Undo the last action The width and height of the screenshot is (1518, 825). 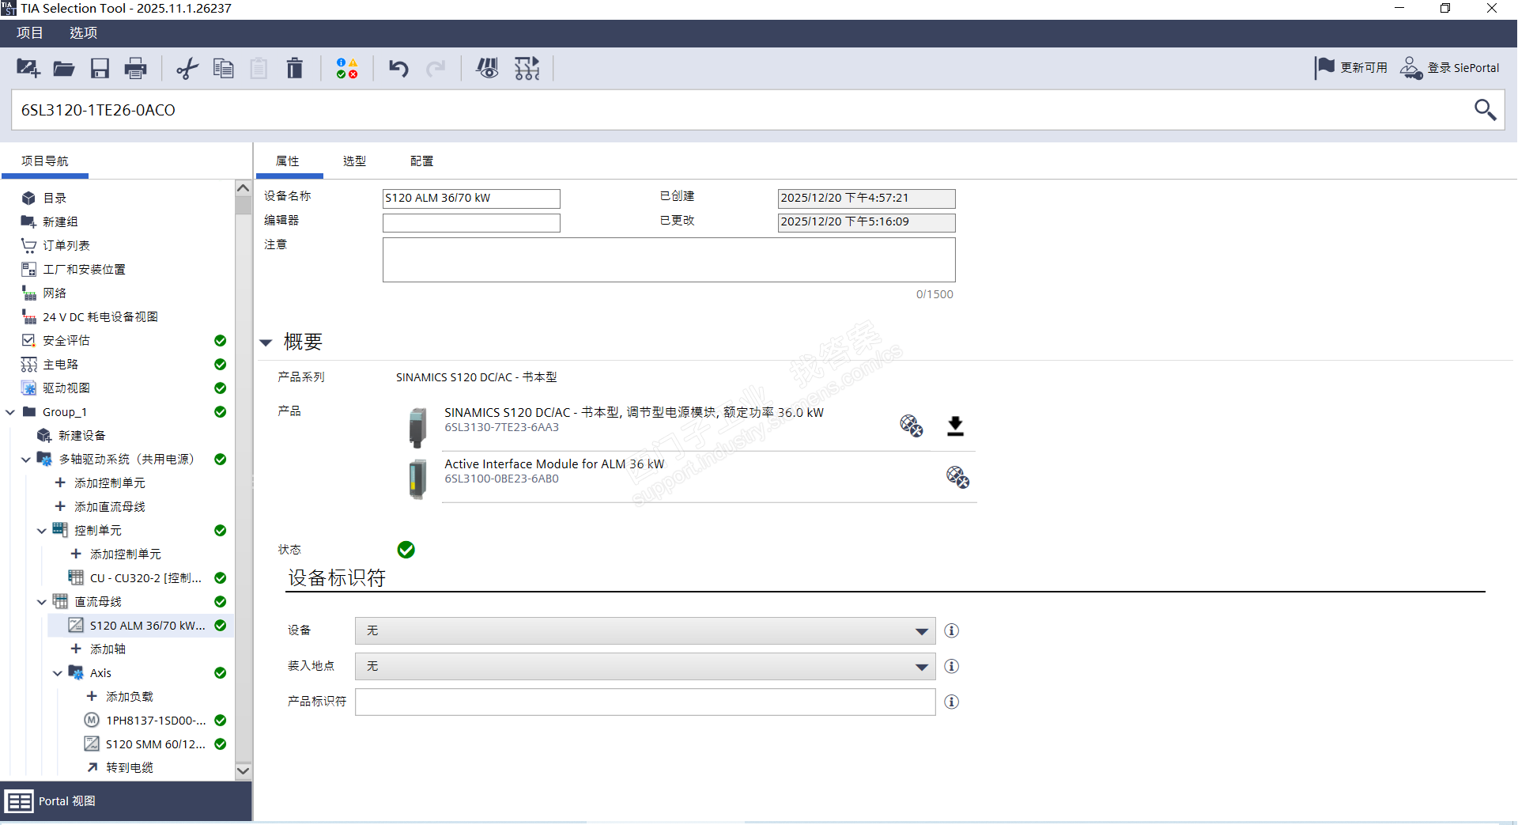(x=398, y=68)
